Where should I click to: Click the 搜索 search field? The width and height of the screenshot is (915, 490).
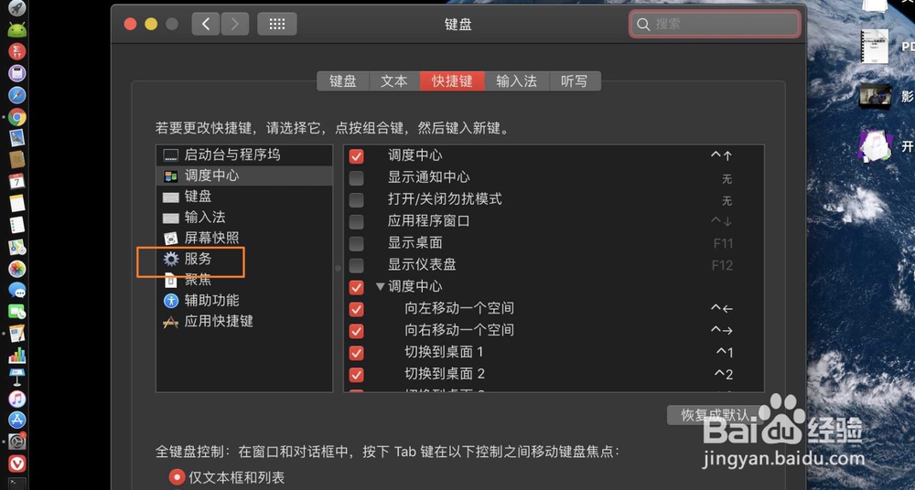pos(715,25)
